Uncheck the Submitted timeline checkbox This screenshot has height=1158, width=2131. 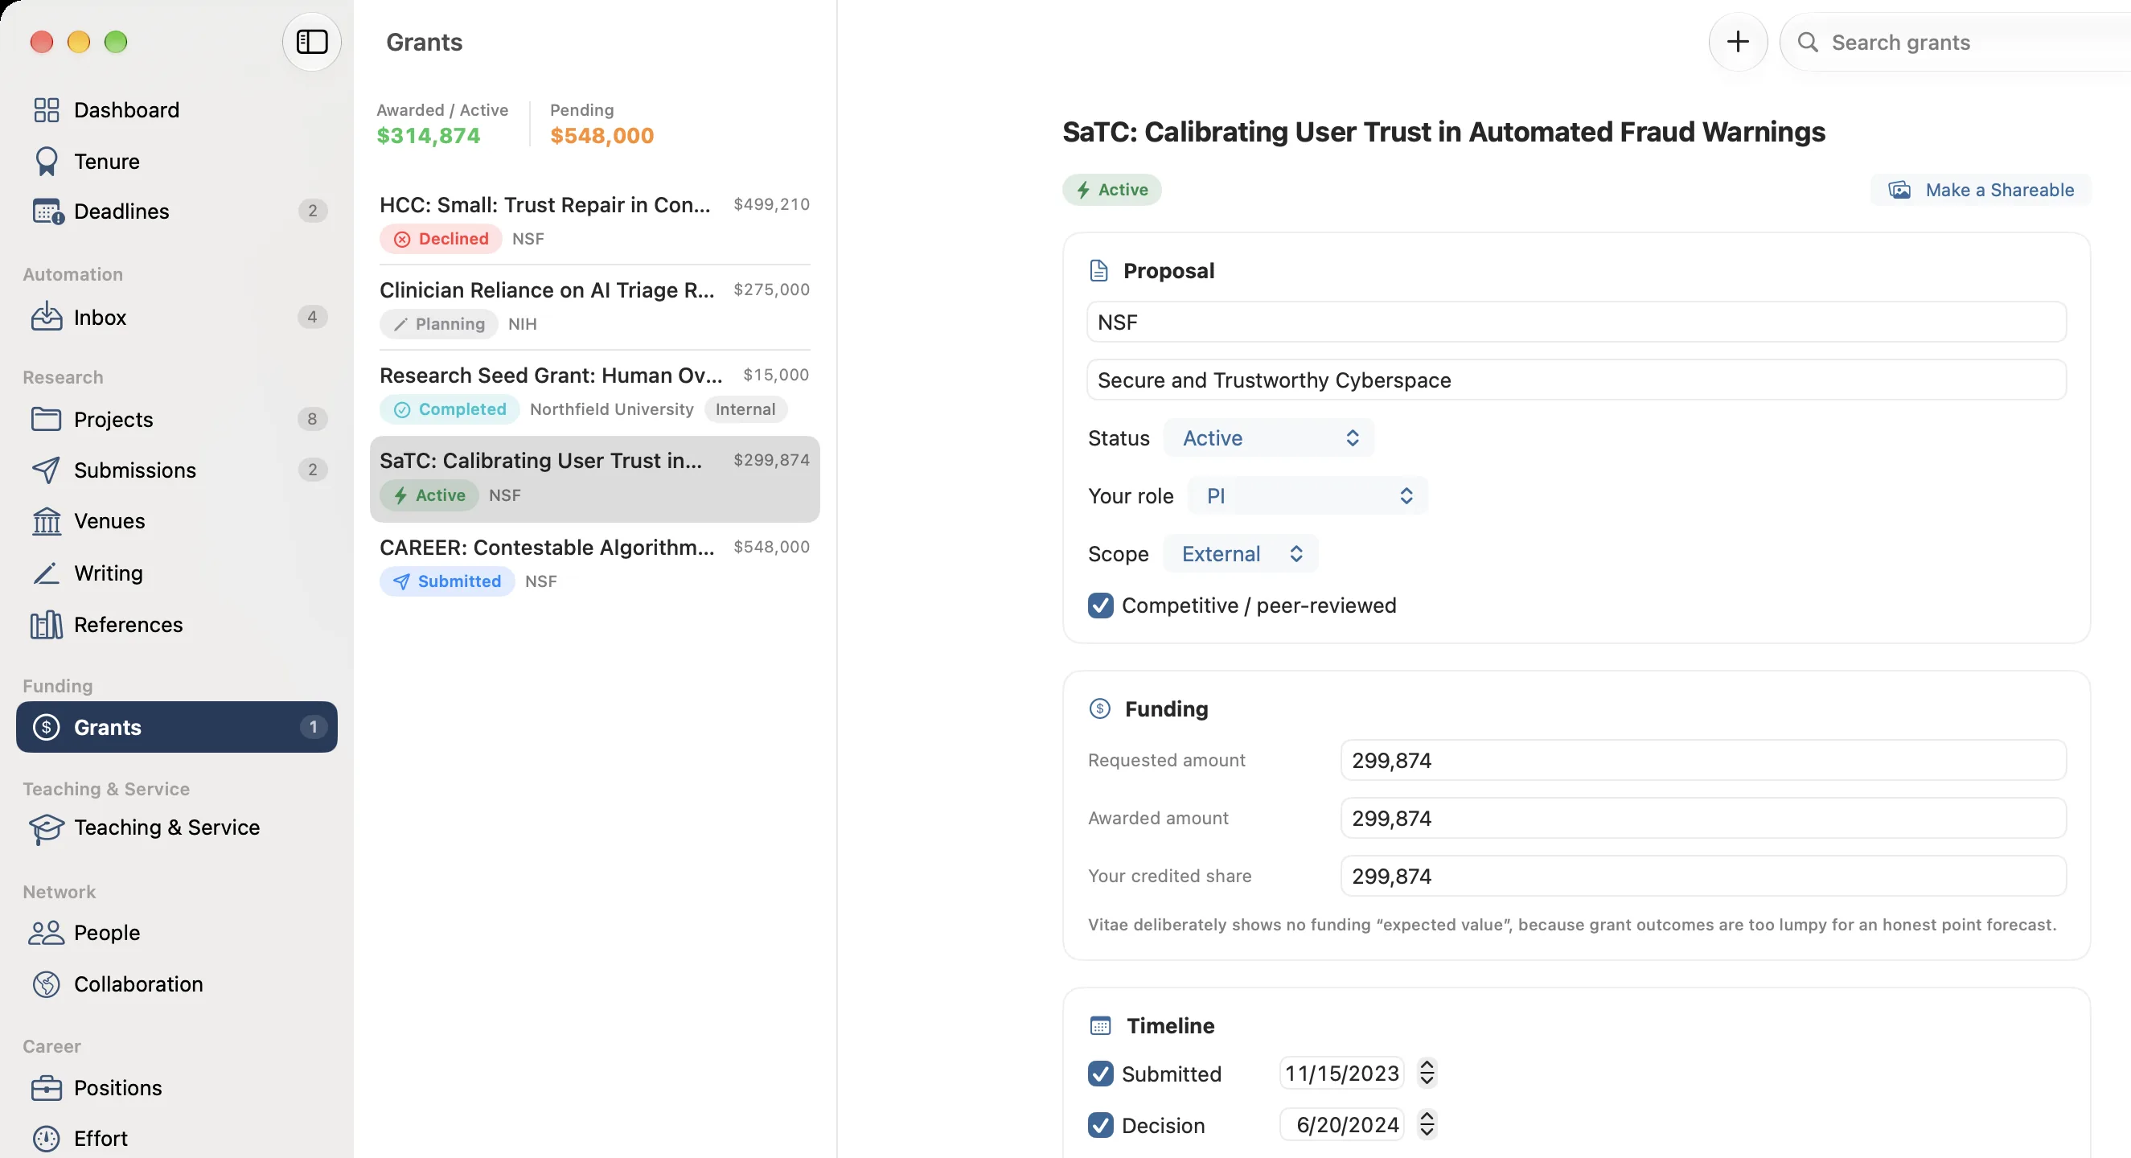[x=1100, y=1074]
